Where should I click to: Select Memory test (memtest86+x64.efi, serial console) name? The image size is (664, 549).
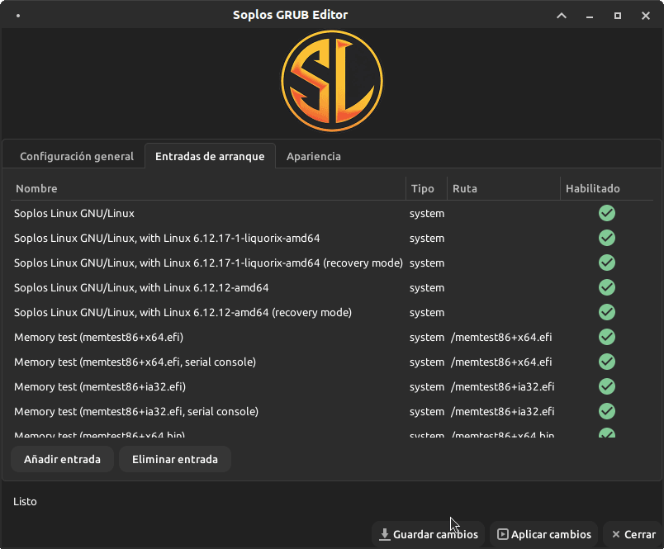(135, 362)
